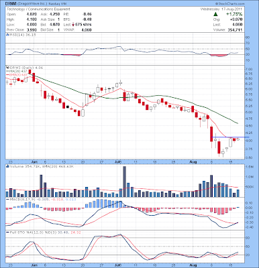Click the Aug label under the stochastic panel

click(193, 265)
